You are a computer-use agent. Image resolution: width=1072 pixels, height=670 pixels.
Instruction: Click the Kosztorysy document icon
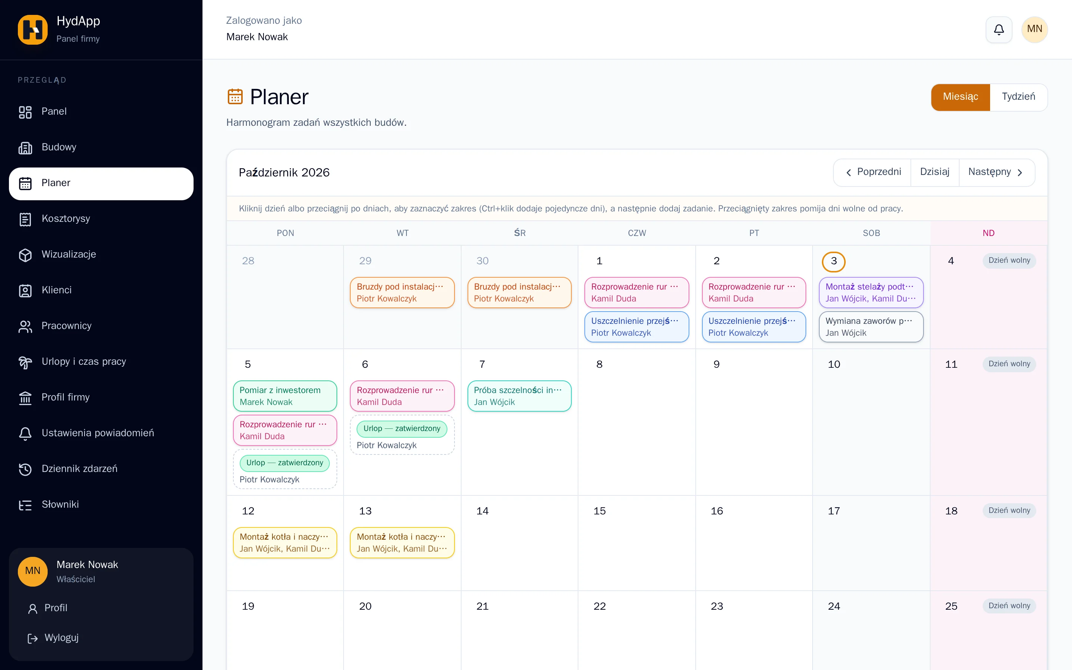pyautogui.click(x=25, y=219)
